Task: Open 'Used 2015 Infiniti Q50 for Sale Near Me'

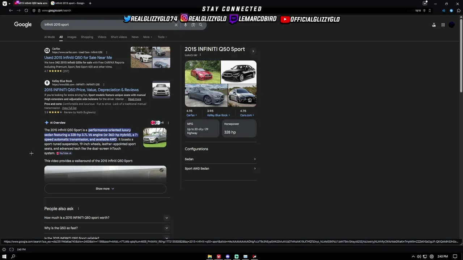Action: click(x=78, y=57)
